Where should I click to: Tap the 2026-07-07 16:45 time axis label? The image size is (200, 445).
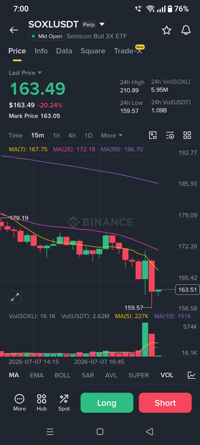coord(99,362)
